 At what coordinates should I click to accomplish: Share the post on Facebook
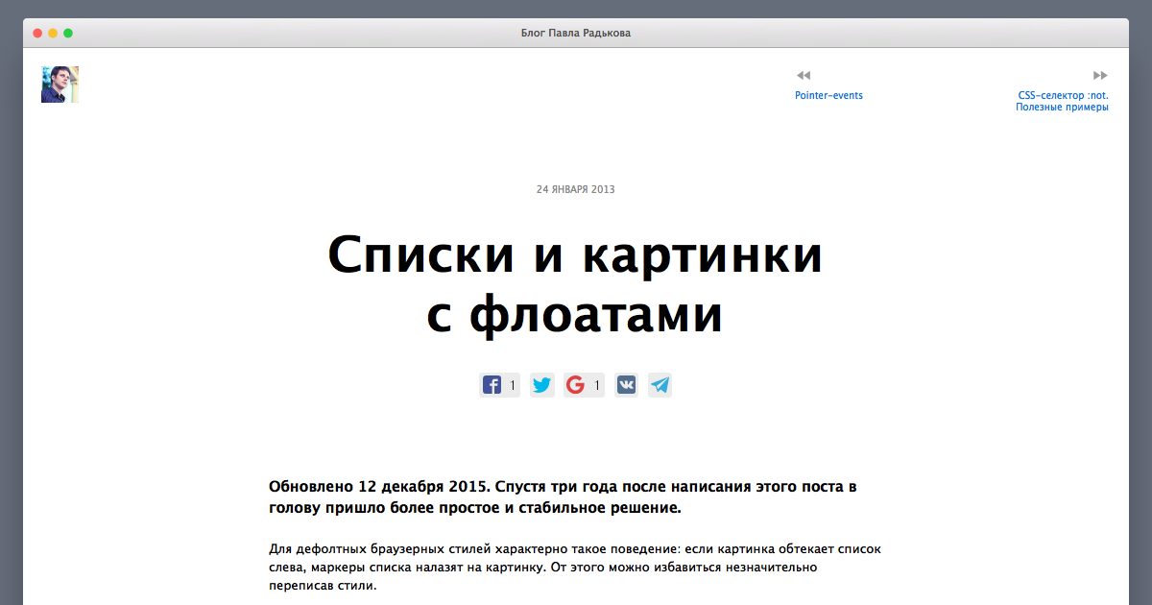point(492,385)
